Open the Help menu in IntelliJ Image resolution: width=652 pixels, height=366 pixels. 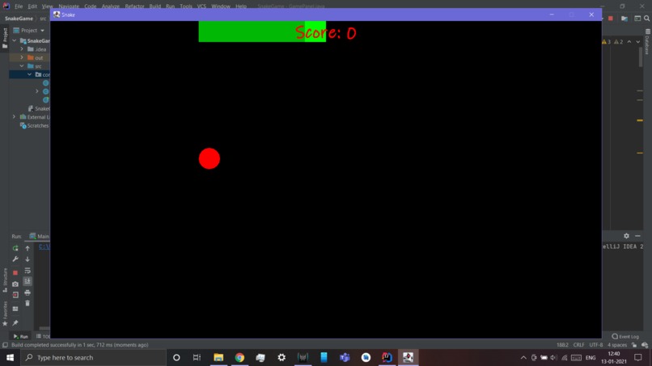[241, 6]
